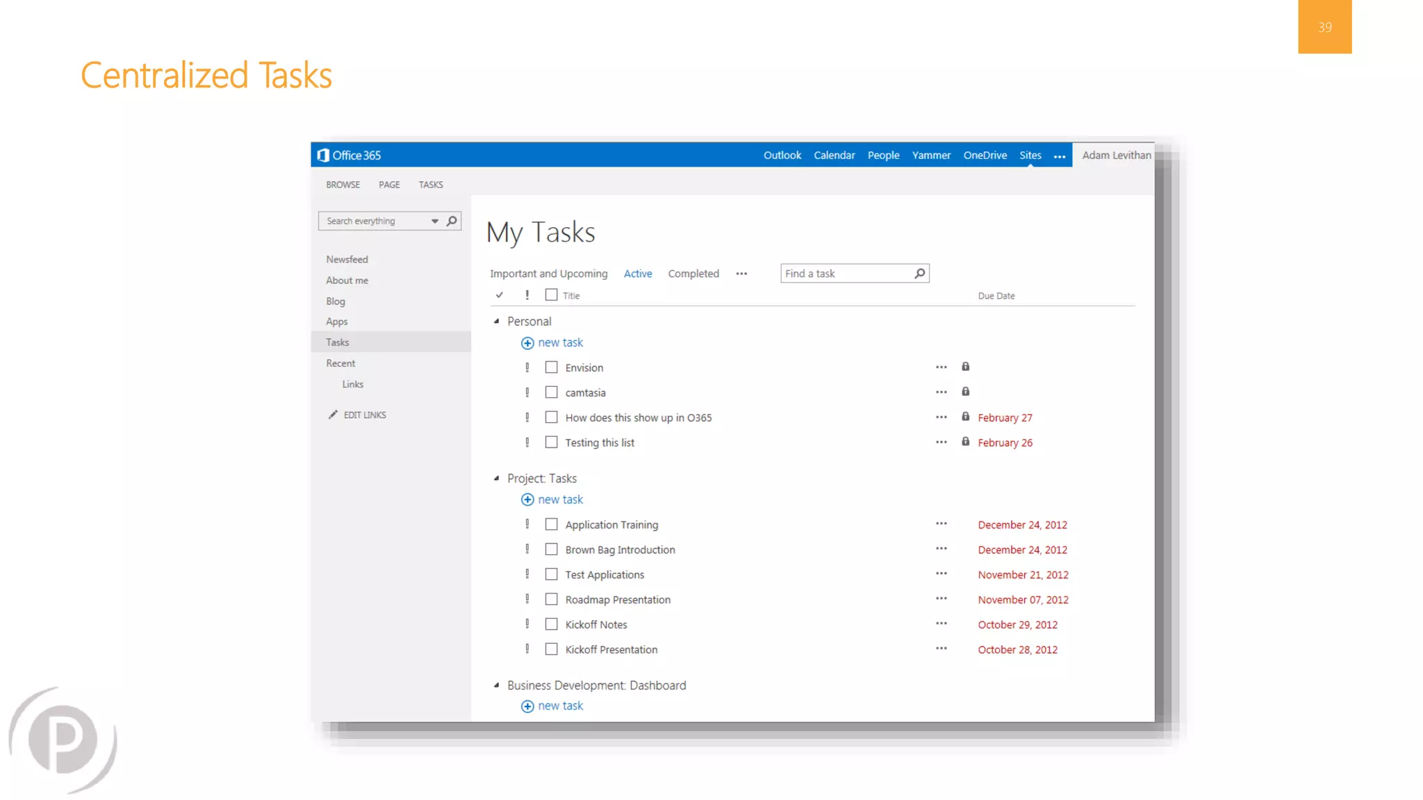
Task: Open ellipsis menu for Application Training
Action: (941, 524)
